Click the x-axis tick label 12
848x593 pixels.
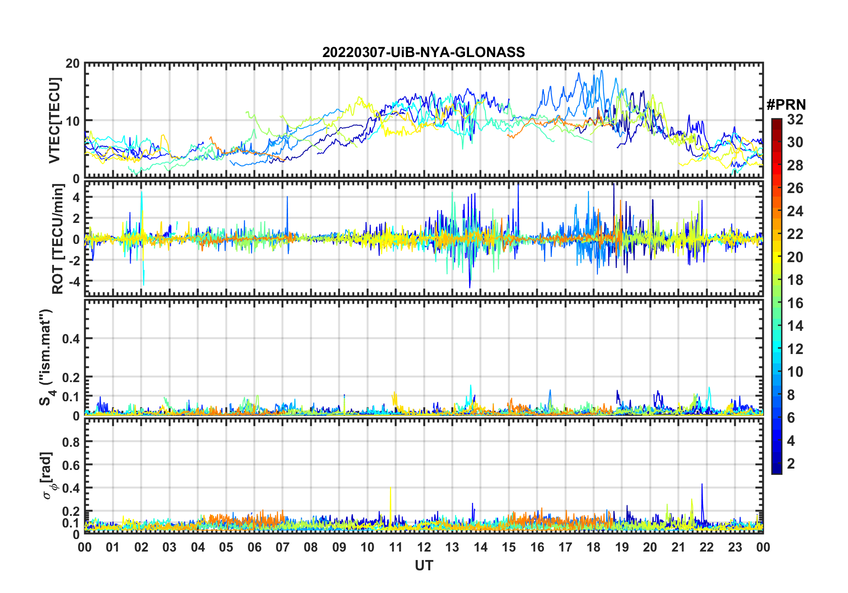(424, 547)
